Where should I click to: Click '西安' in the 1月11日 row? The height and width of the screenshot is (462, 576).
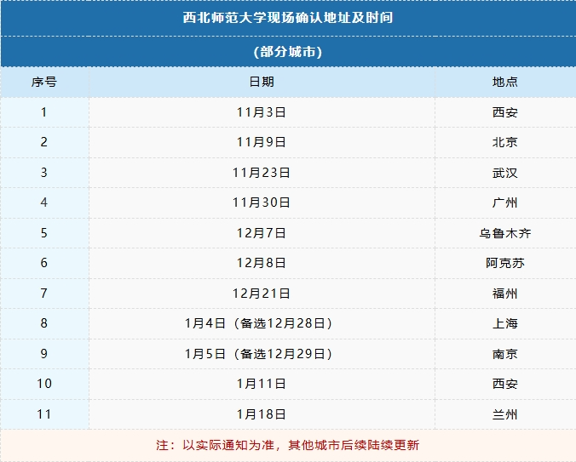(505, 384)
